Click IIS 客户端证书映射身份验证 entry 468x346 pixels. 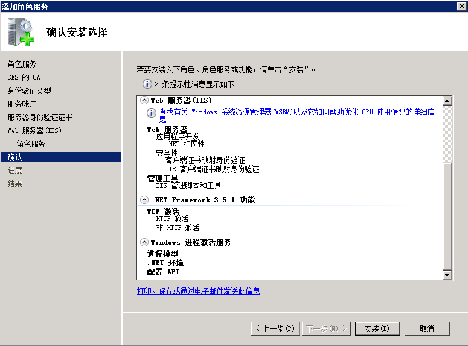click(212, 169)
